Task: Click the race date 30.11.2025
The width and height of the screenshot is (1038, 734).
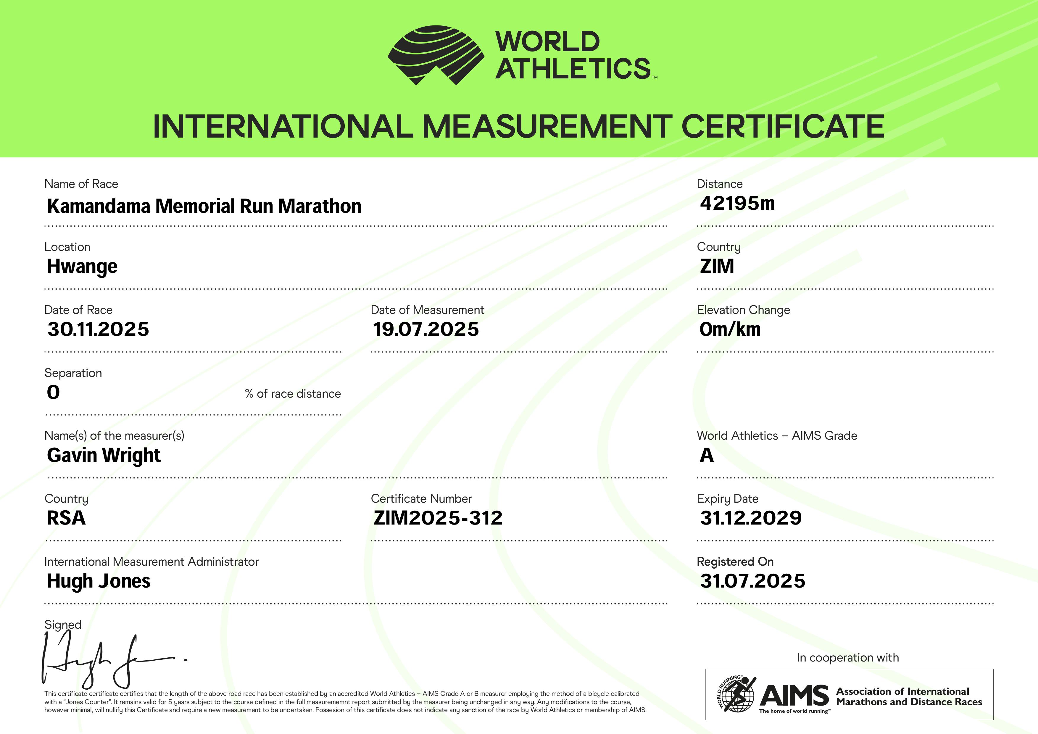Action: point(98,329)
